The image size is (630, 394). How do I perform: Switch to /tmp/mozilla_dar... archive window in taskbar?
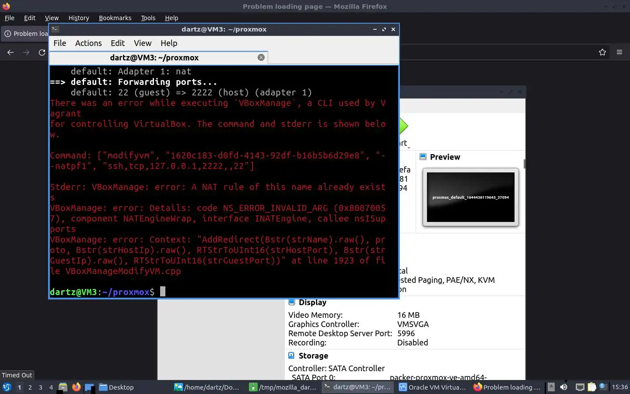pyautogui.click(x=283, y=387)
